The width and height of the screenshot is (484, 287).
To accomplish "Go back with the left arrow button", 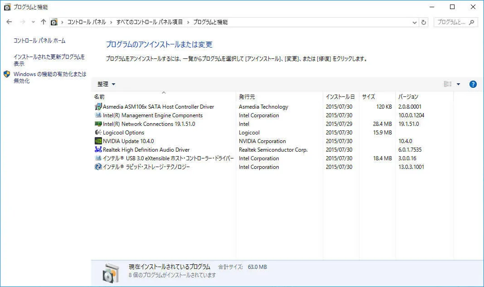I will point(9,22).
